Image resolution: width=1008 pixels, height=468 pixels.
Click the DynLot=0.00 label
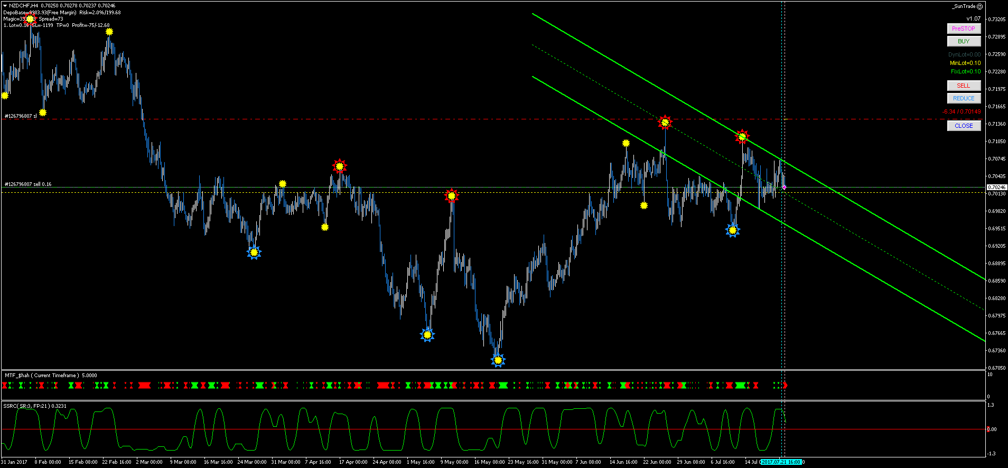[965, 54]
